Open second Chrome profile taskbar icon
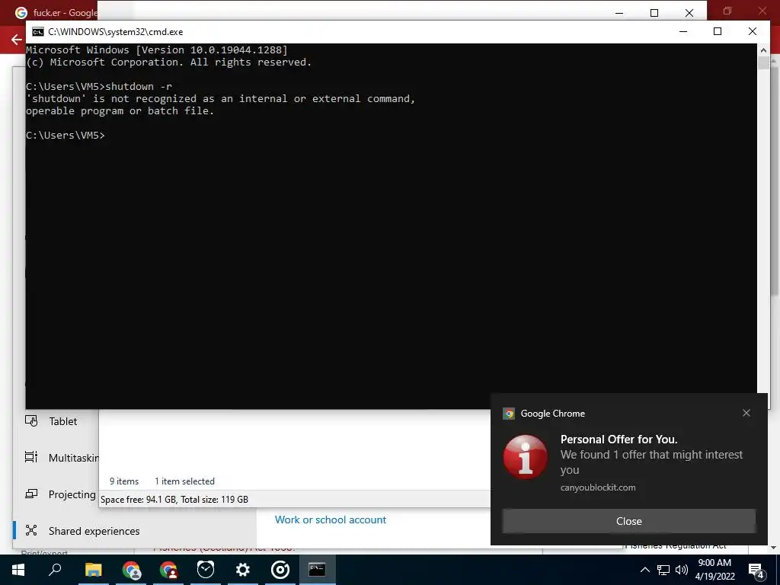Screen dimensions: 780x585 [168, 570]
